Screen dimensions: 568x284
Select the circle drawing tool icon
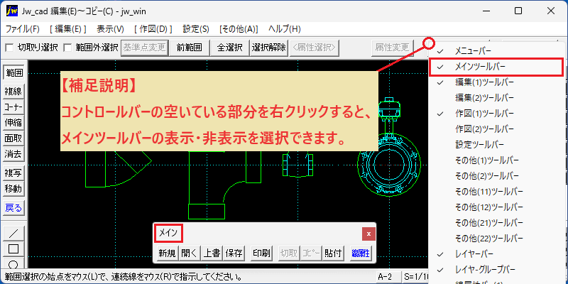click(13, 263)
